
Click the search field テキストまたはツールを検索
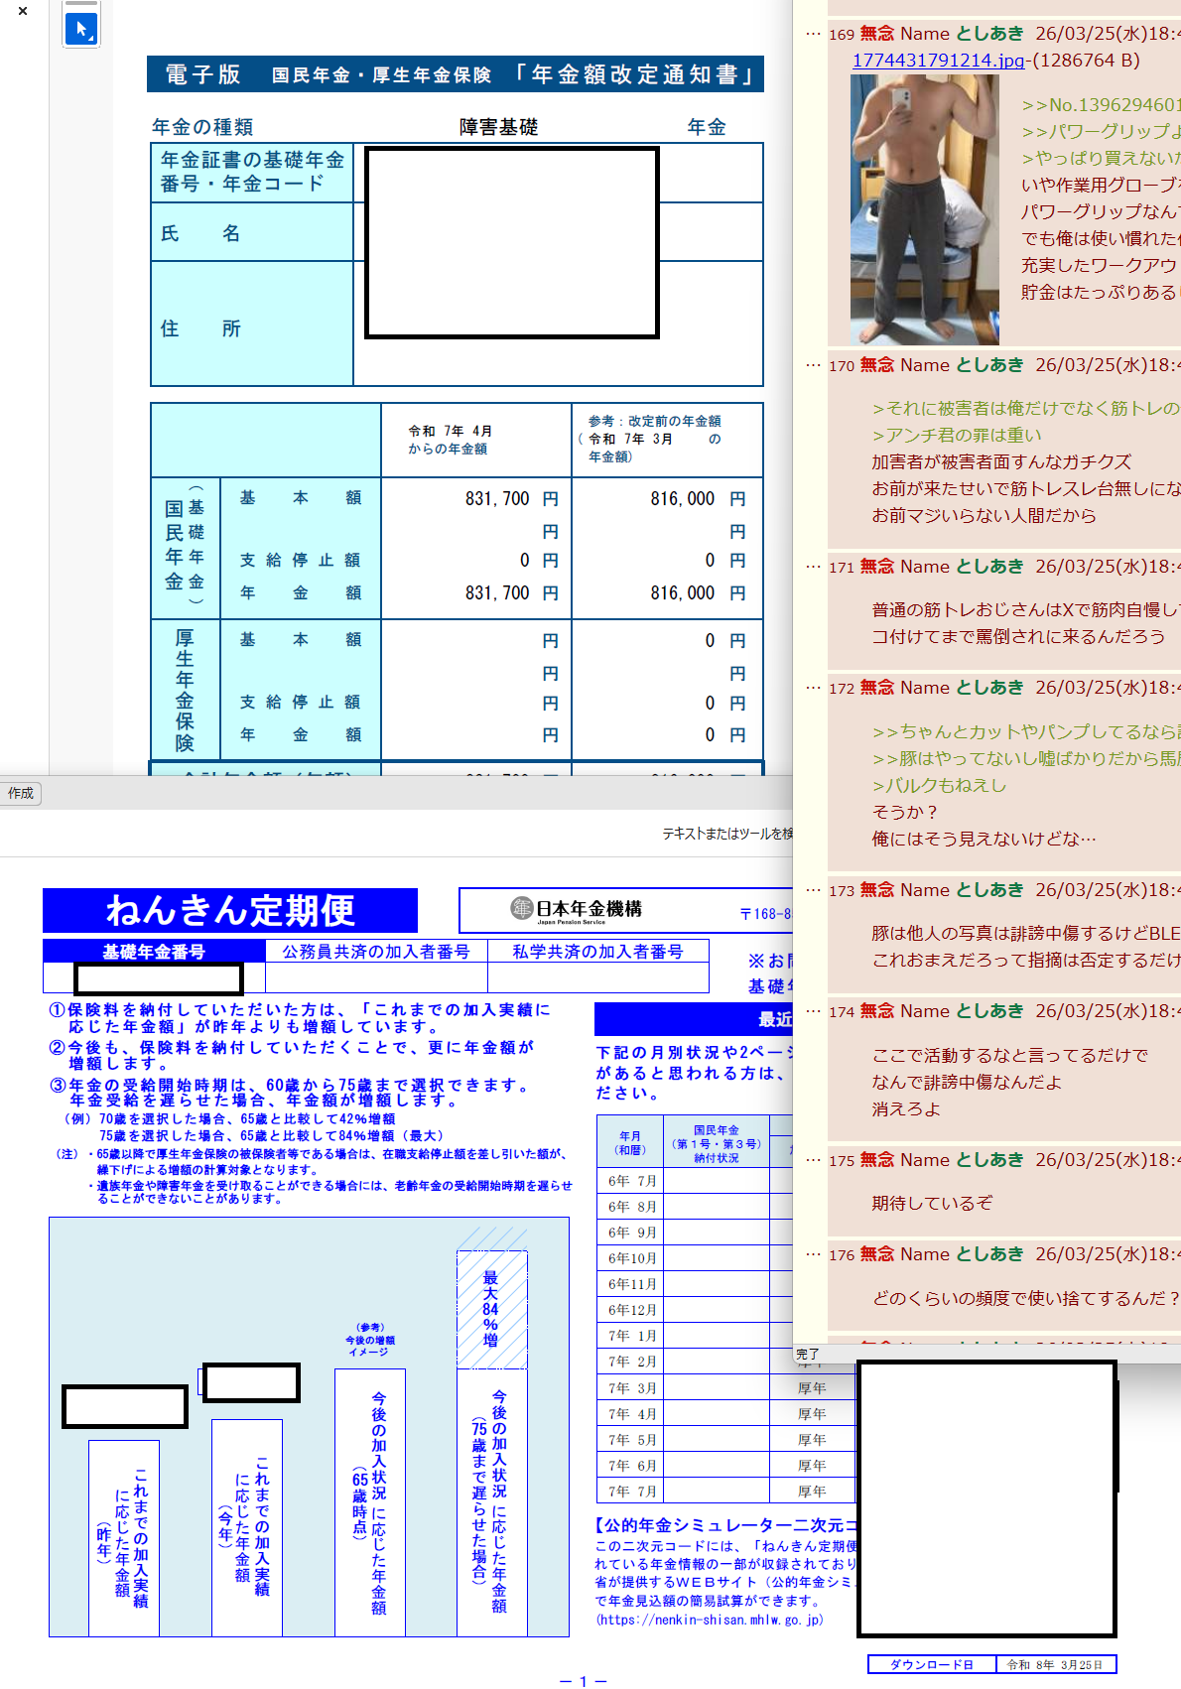726,834
